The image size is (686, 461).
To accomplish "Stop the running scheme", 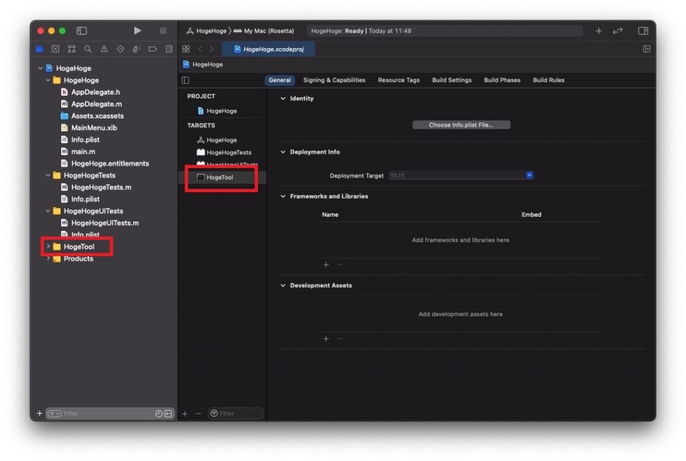I will [163, 31].
